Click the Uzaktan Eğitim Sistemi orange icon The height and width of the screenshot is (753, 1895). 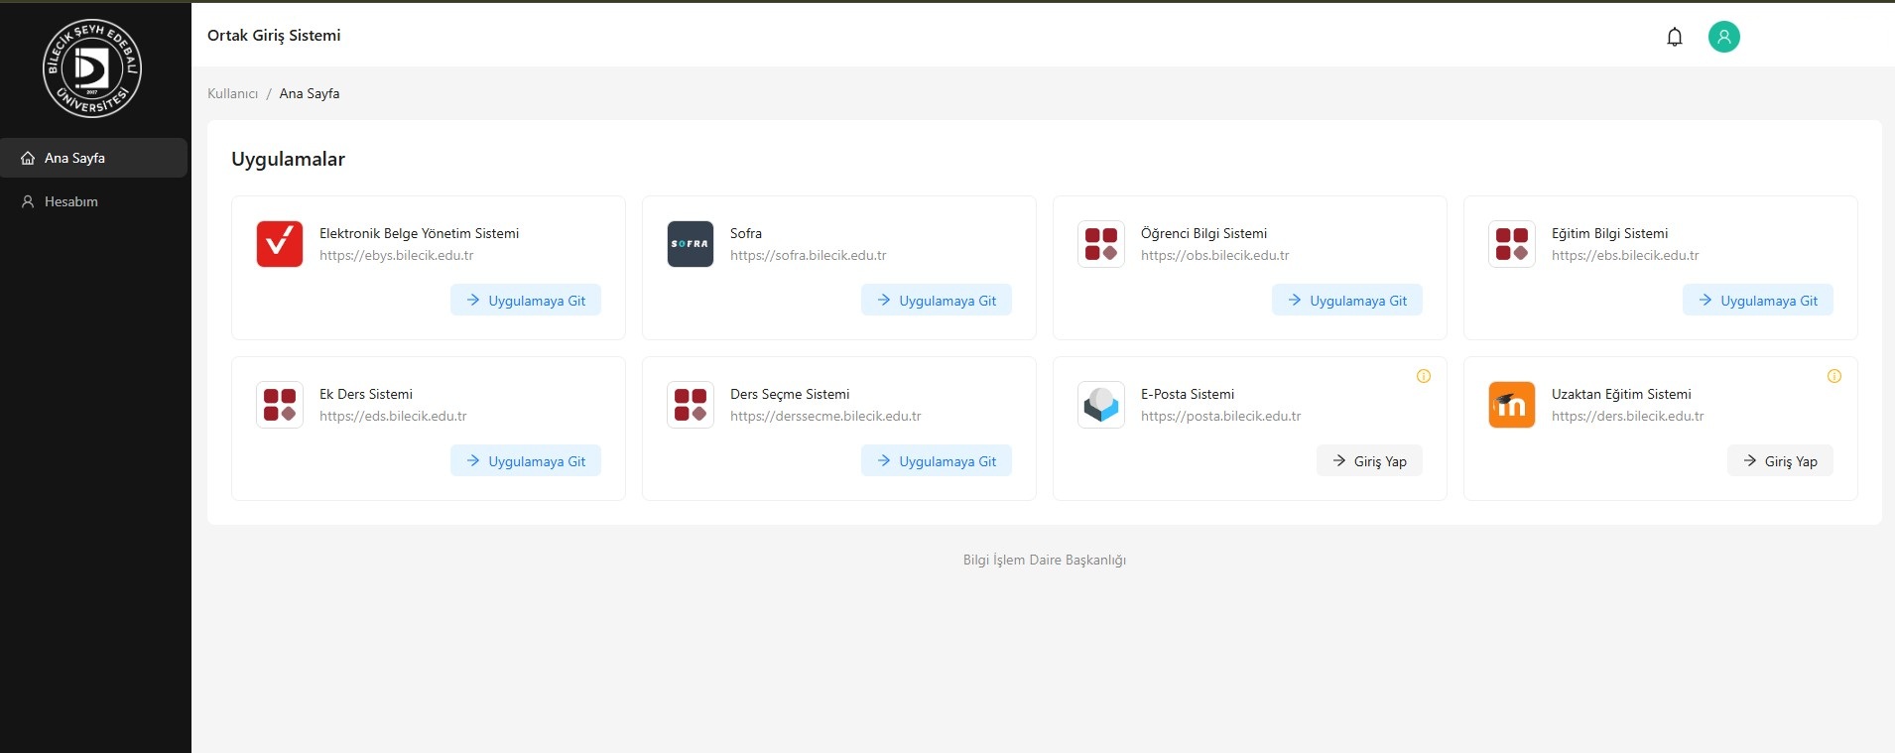pos(1512,405)
